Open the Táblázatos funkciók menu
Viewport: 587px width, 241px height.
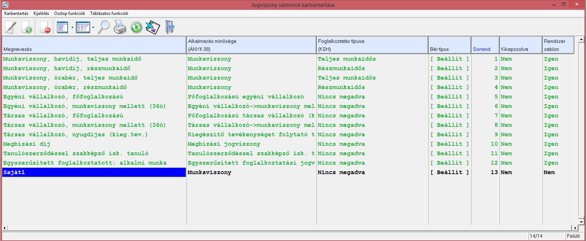point(109,13)
